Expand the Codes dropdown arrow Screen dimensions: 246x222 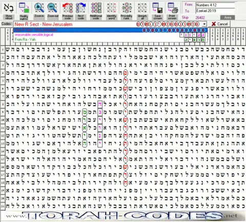coord(204,24)
